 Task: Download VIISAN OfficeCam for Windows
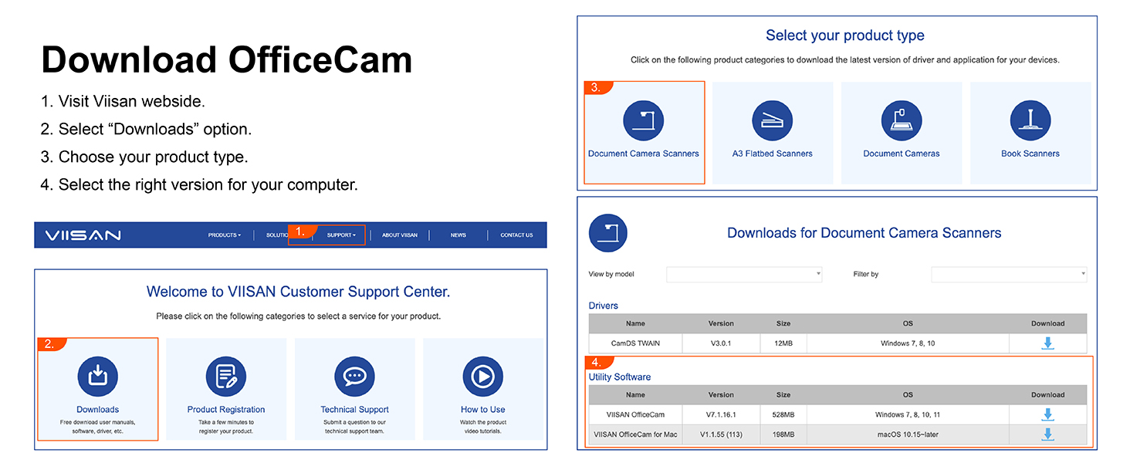click(1047, 414)
